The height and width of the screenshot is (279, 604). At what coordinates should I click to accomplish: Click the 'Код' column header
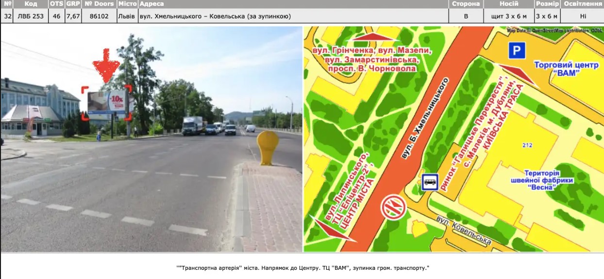point(31,4)
